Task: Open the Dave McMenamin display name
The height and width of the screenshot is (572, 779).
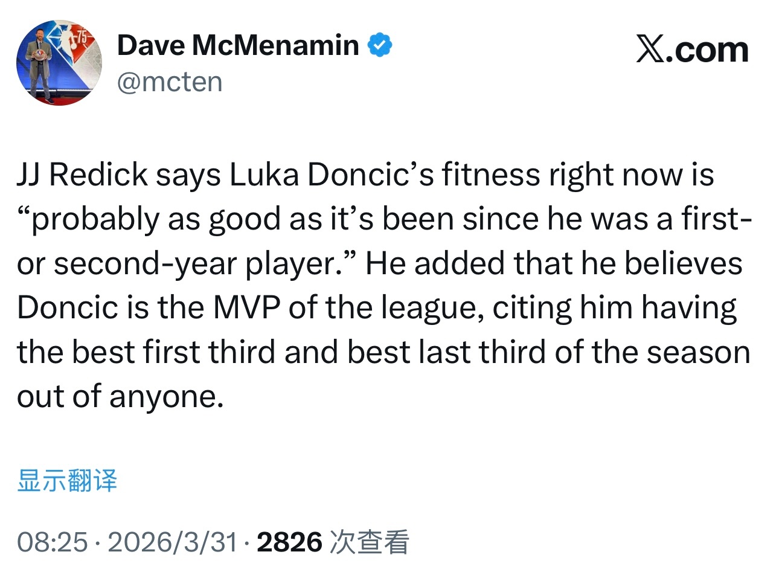Action: click(238, 45)
